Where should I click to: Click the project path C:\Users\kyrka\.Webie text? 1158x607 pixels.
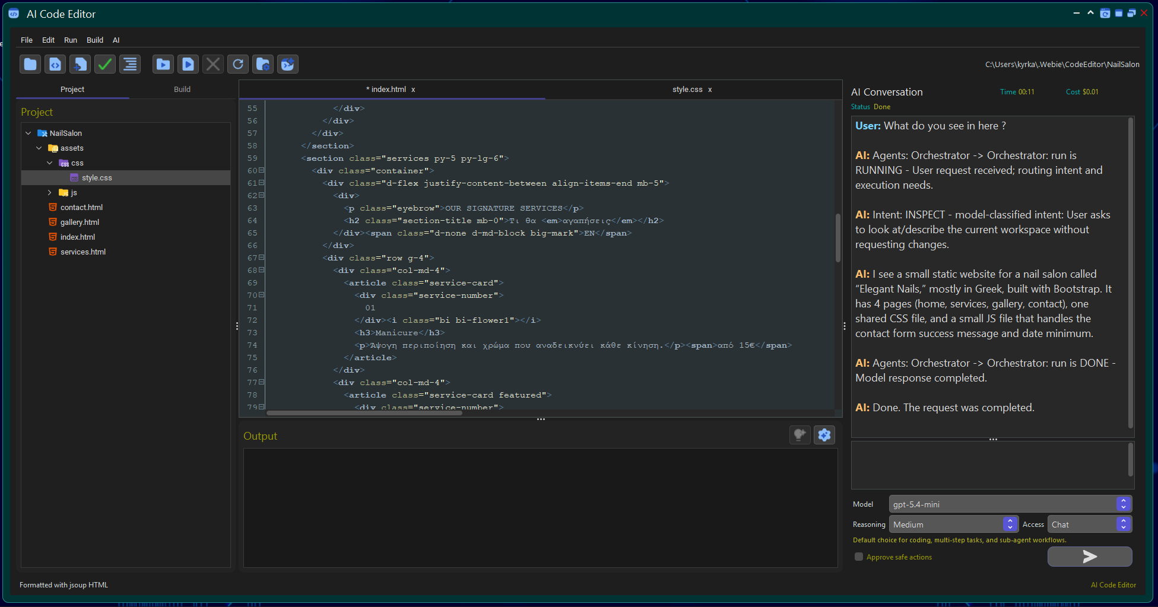click(x=1062, y=64)
